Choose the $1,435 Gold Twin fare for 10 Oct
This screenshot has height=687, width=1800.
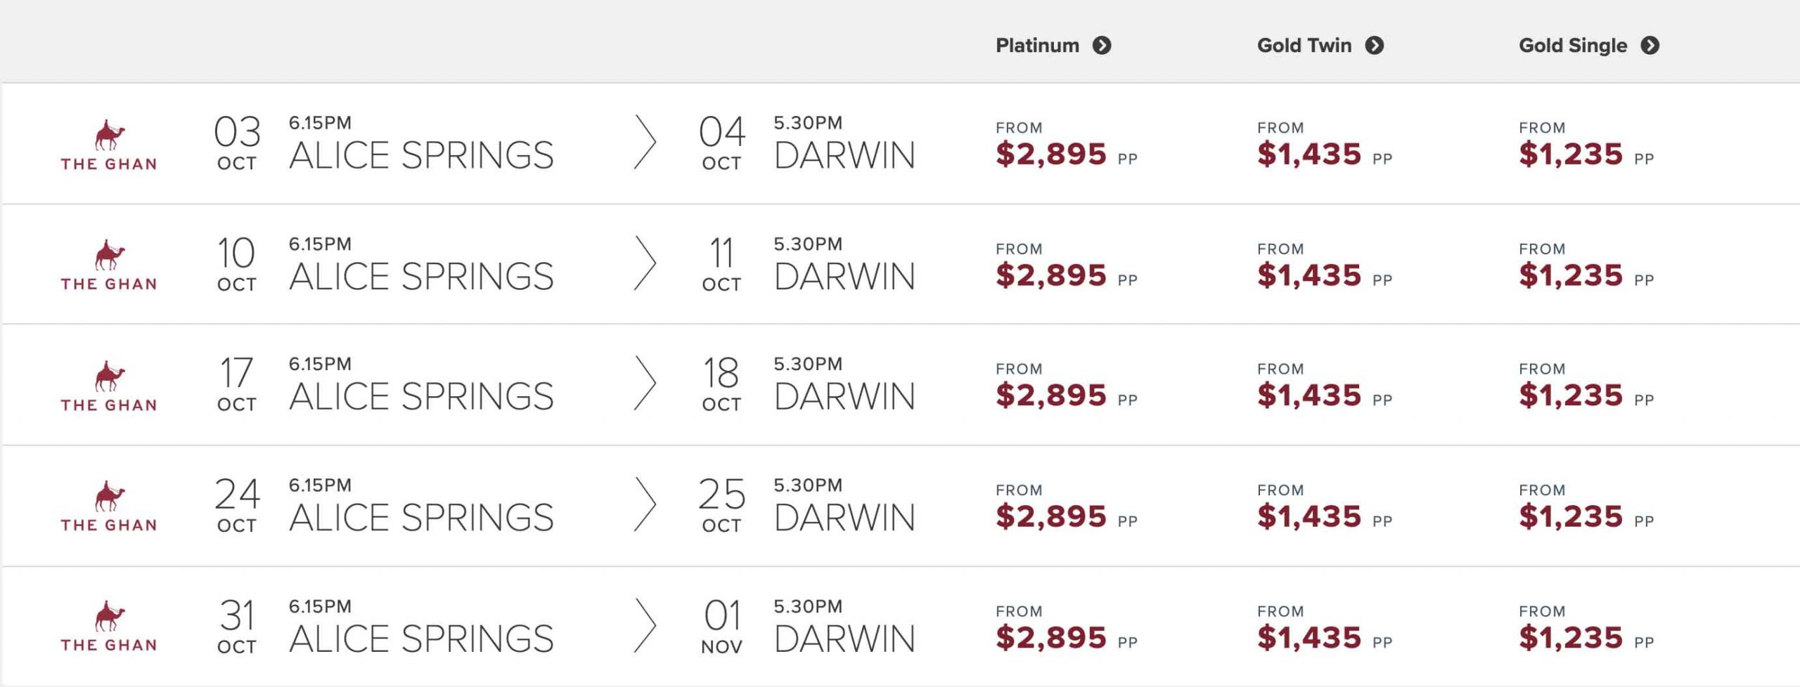(1309, 275)
